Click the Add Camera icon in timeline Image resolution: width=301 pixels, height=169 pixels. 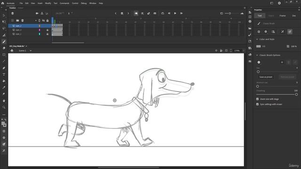coord(37,13)
